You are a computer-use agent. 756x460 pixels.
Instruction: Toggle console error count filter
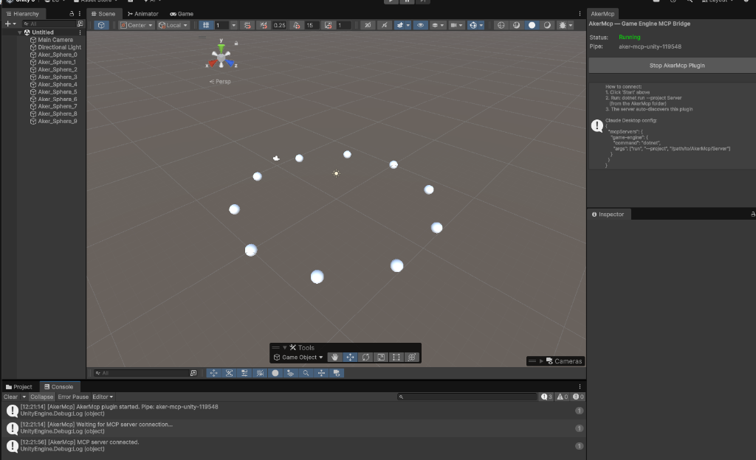578,397
